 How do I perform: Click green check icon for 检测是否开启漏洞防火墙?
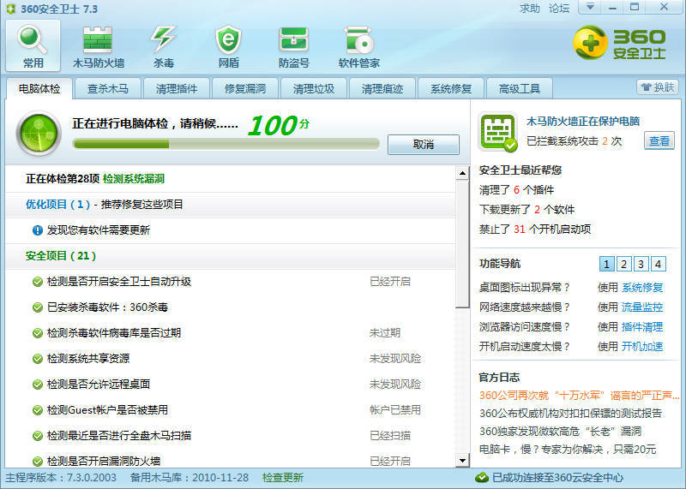38,461
